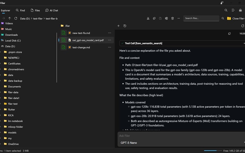Click the magnifier next to Search files
Viewport: 245px width, 153px height.
(x=223, y=18)
